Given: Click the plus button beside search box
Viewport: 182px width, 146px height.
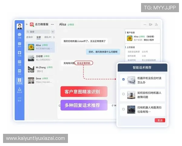Looking at the screenshot, I should [x=53, y=32].
